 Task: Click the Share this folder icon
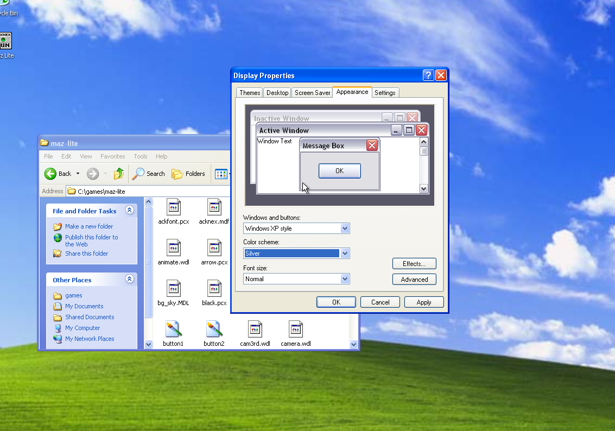click(58, 253)
